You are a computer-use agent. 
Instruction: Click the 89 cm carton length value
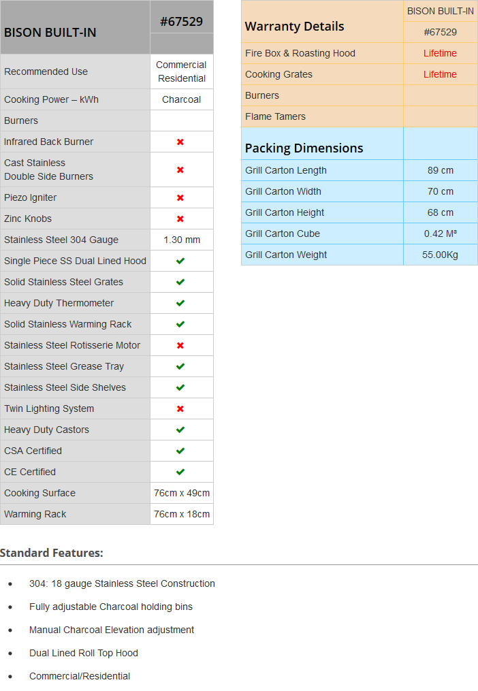click(440, 171)
